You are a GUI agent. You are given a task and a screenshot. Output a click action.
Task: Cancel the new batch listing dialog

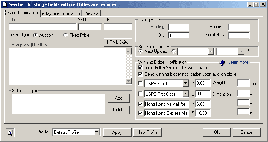247,132
